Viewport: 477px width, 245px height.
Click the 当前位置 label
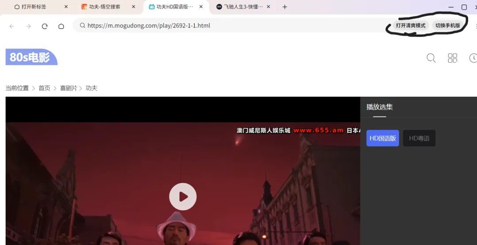[17, 88]
